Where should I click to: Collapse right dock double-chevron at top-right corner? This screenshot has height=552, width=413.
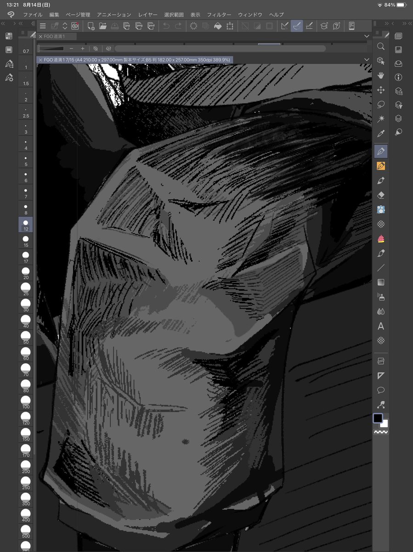click(410, 23)
